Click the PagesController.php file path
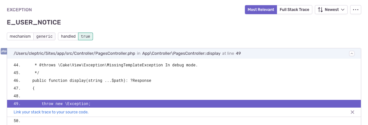 click(x=75, y=53)
